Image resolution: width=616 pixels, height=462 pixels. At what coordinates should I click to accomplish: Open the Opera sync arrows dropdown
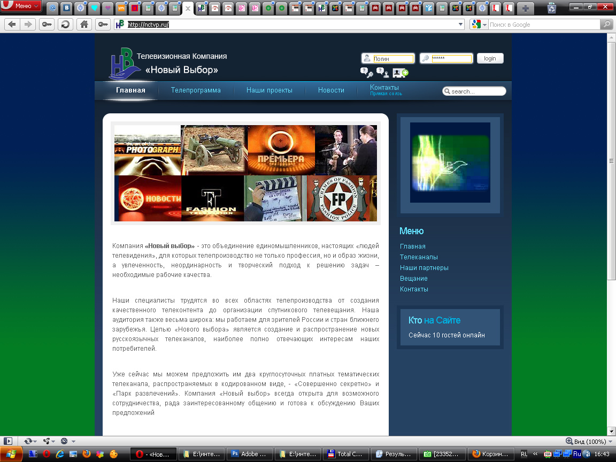tap(30, 441)
